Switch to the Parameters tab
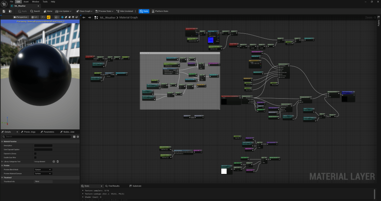This screenshot has height=201, width=381. (x=47, y=132)
